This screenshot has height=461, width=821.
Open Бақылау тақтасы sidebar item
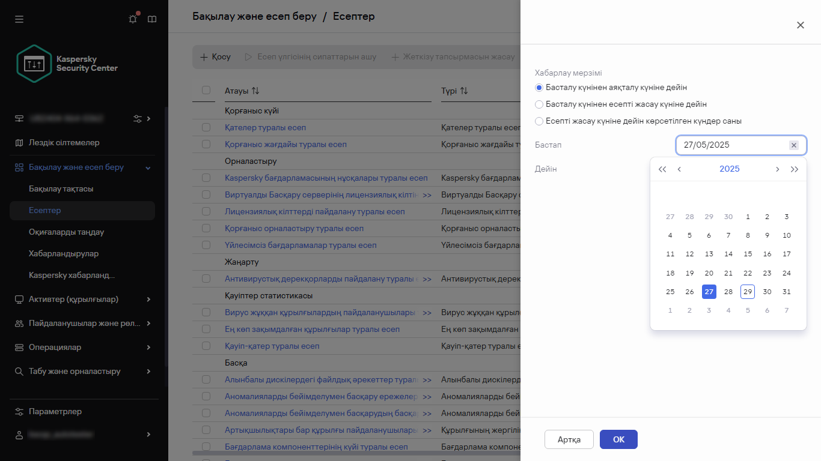click(x=61, y=188)
